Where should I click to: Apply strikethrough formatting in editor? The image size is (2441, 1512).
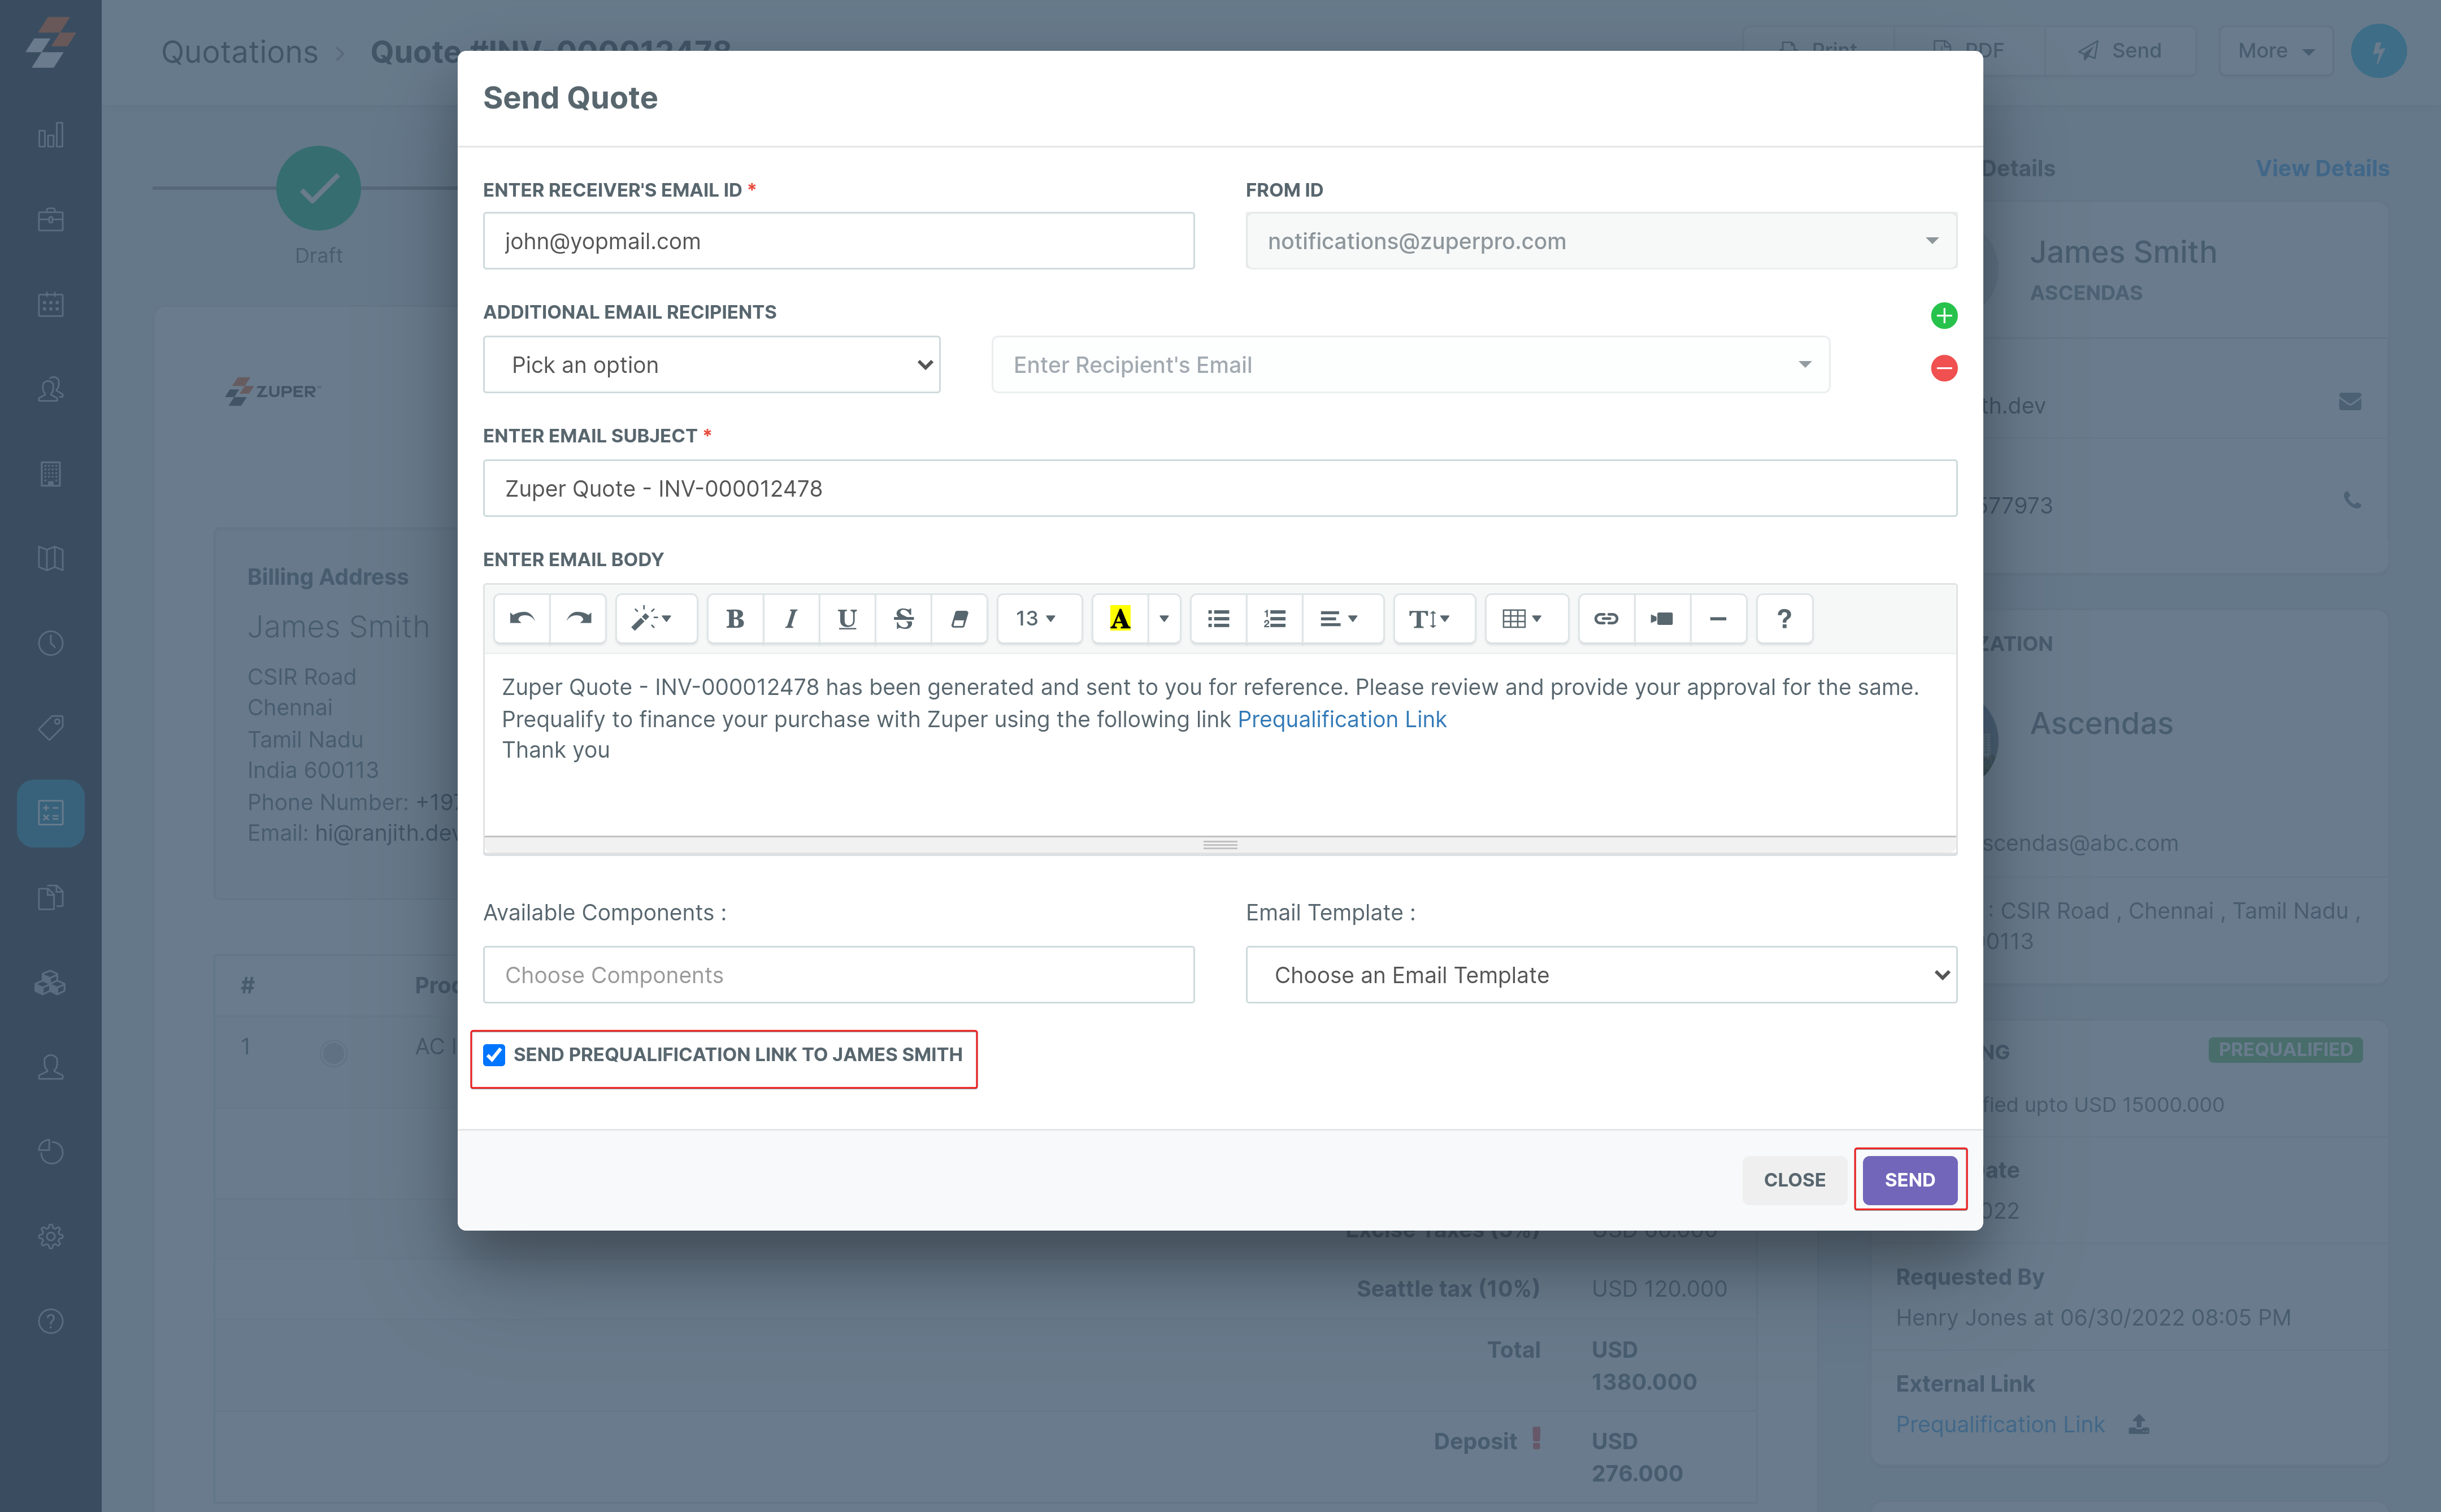[x=903, y=618]
